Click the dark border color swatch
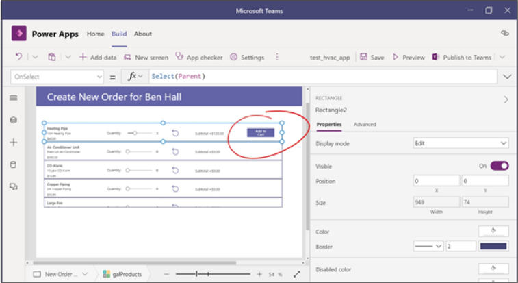518x283 pixels. 493,246
